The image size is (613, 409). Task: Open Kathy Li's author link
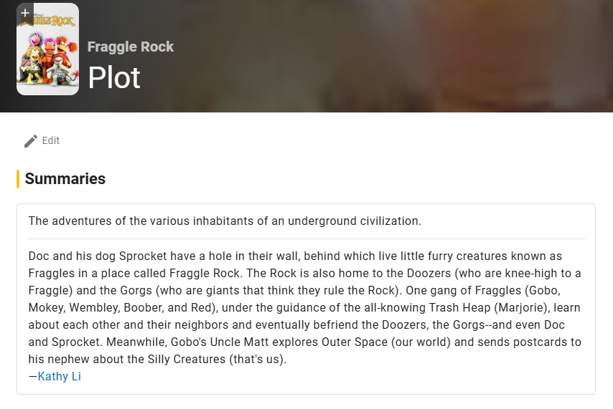point(60,376)
